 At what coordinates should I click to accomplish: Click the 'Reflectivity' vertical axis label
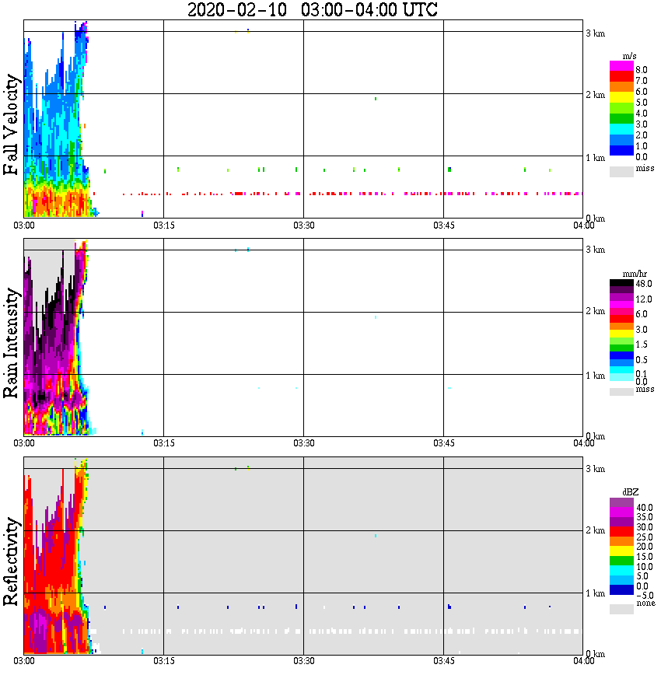[11, 561]
